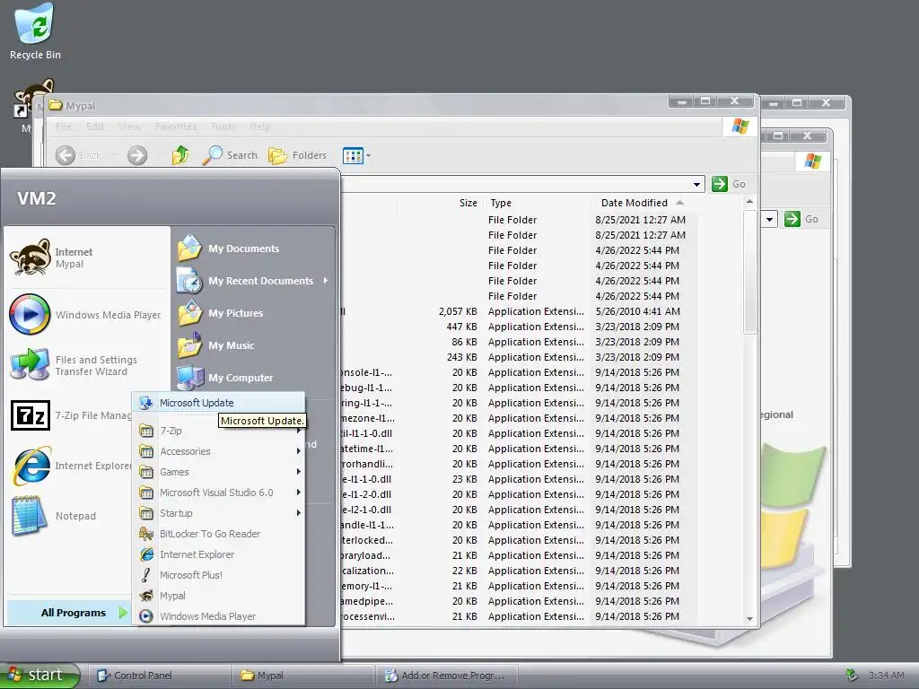Open the Tools menu
919x689 pixels.
pyautogui.click(x=223, y=126)
